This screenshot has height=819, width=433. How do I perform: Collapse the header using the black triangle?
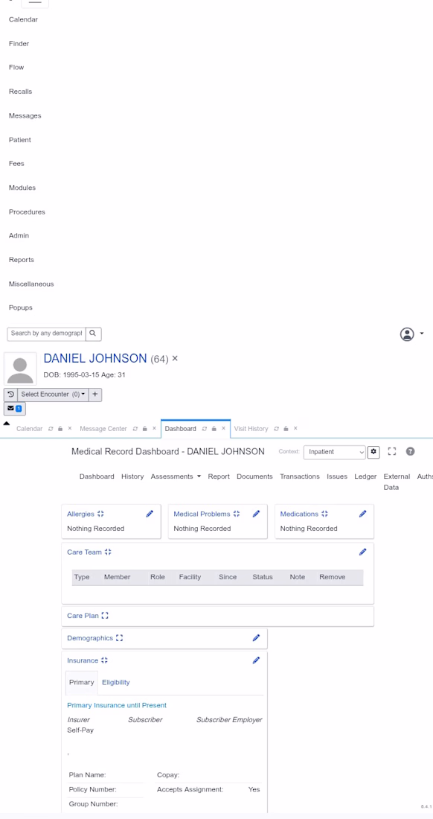(6, 423)
